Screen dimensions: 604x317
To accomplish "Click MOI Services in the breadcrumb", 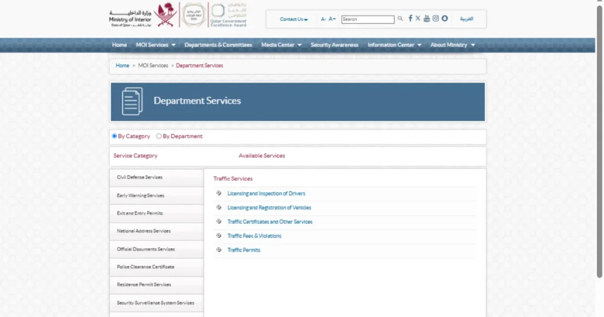I will click(153, 66).
